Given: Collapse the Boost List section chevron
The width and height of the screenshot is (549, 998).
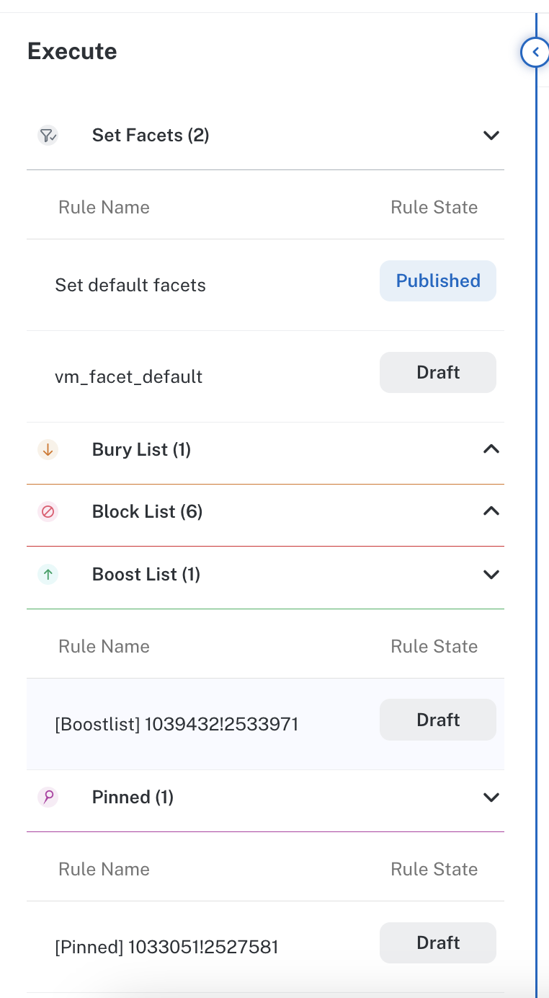Looking at the screenshot, I should pyautogui.click(x=491, y=574).
